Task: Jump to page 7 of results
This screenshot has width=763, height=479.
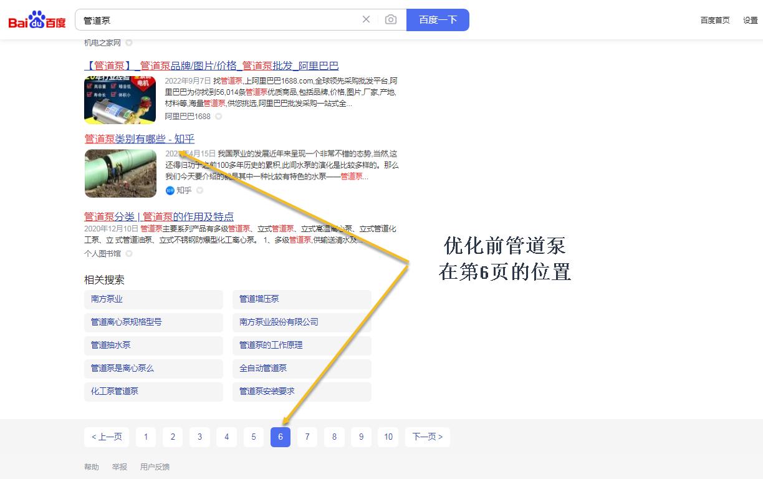Action: pyautogui.click(x=307, y=437)
